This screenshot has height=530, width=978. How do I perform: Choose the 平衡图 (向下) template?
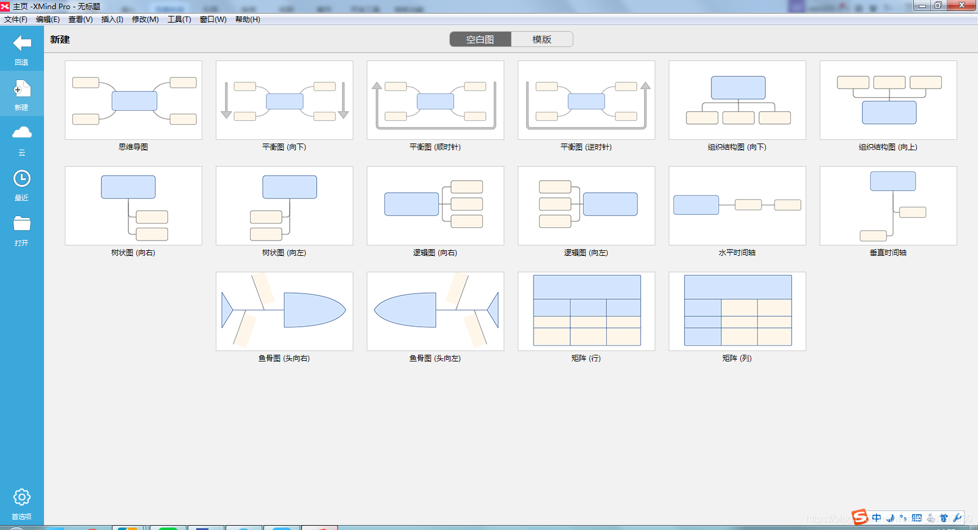[x=284, y=100]
